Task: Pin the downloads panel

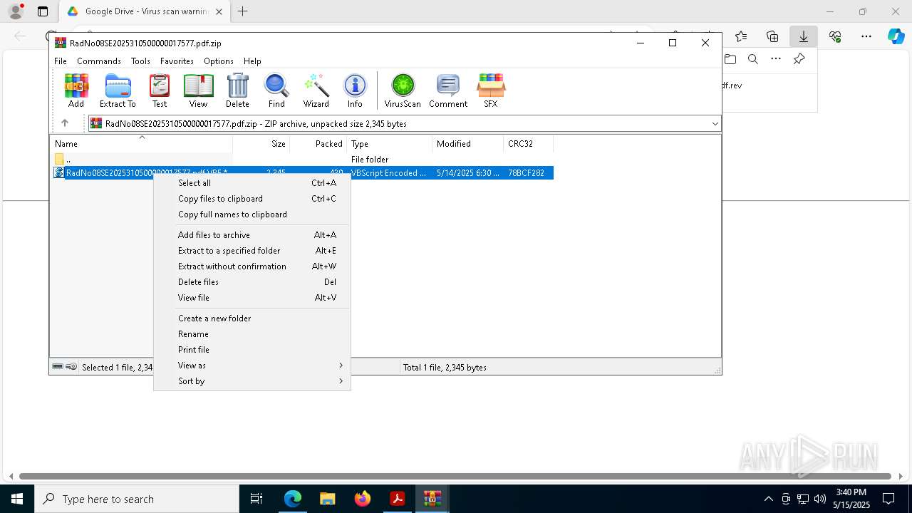Action: 799,59
